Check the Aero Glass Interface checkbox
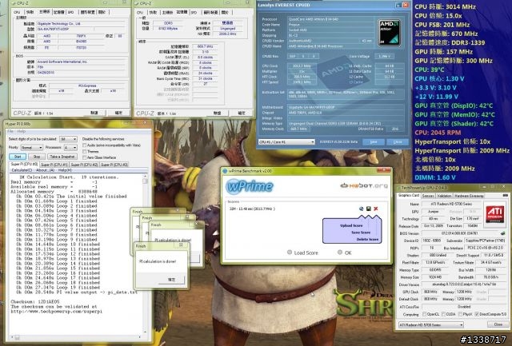 tap(85, 157)
